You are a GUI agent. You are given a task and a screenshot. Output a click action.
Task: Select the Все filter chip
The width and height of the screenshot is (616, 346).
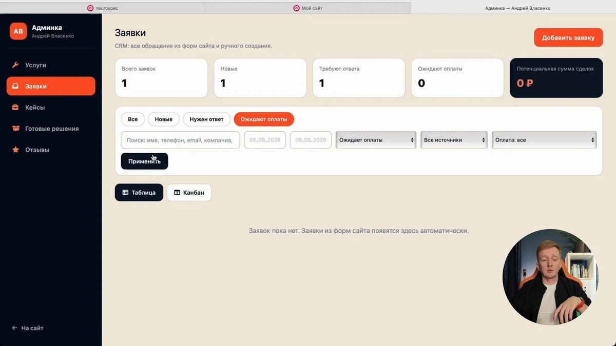[133, 119]
